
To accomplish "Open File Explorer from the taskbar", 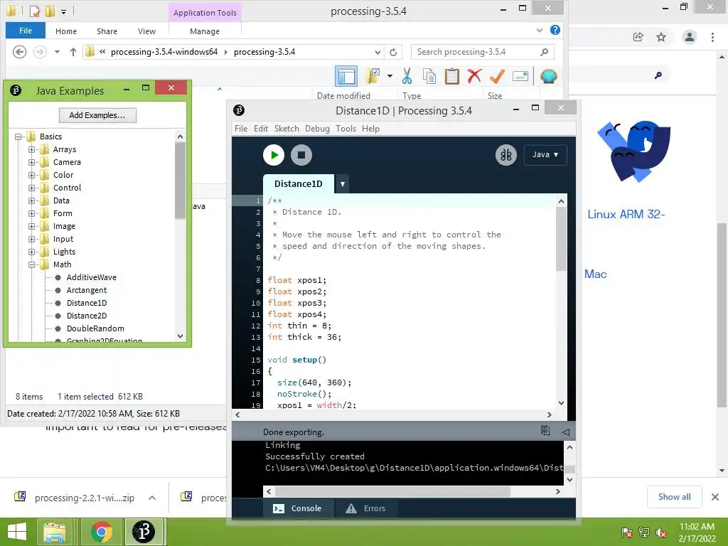I will (x=54, y=532).
